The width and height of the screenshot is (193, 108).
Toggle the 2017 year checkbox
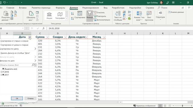[x=3, y=75]
